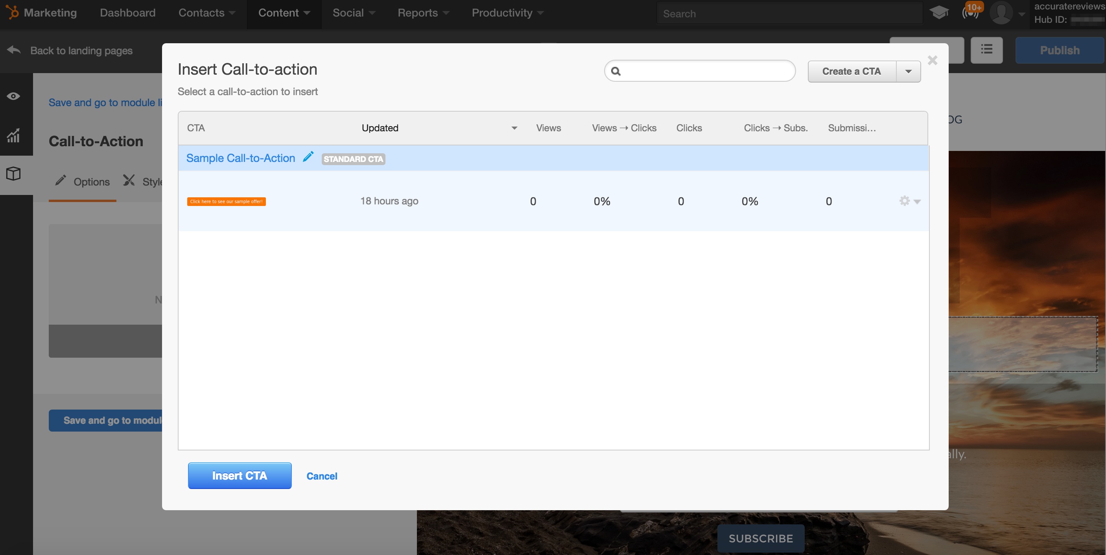Click the eye preview icon in the sidebar

(13, 96)
